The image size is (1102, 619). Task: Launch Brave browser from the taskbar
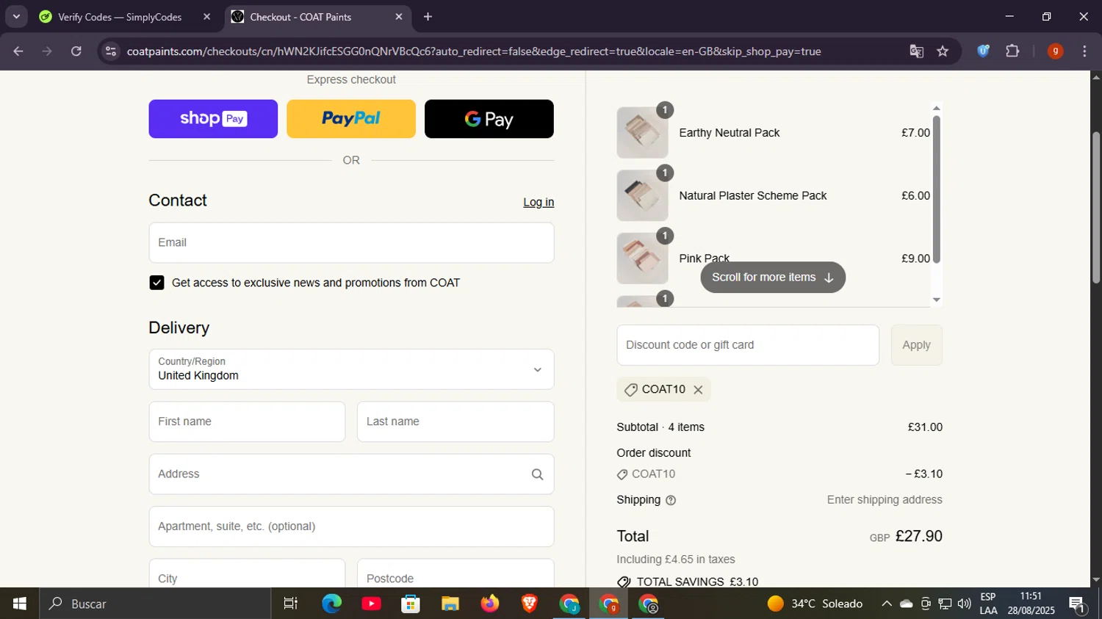[530, 604]
